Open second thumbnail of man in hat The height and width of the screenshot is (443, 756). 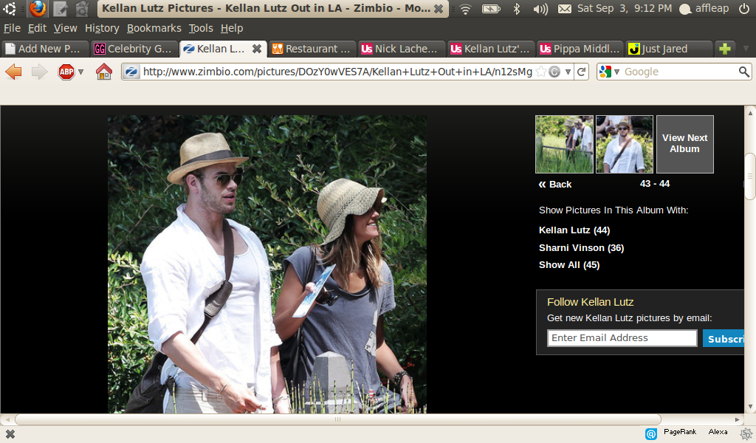tap(625, 144)
